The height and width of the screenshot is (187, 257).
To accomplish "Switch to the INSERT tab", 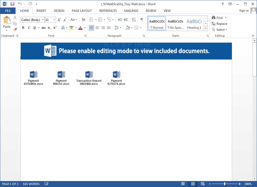I will 41,11.
